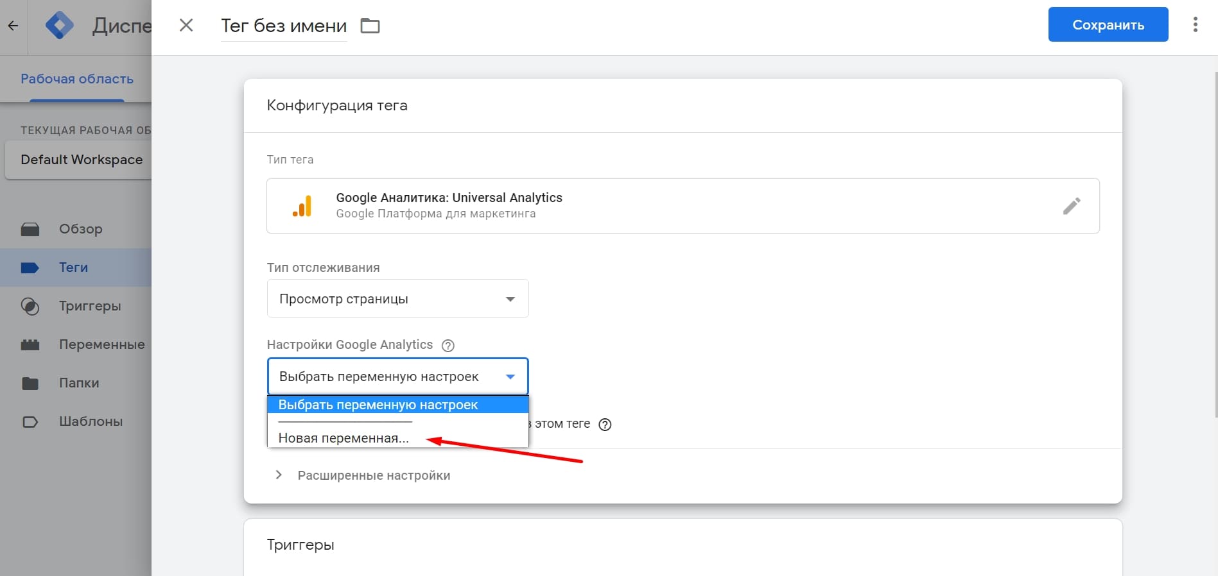Screen dimensions: 1218x576
Task: Select the Universal Analytics tag type card
Action: (x=683, y=206)
